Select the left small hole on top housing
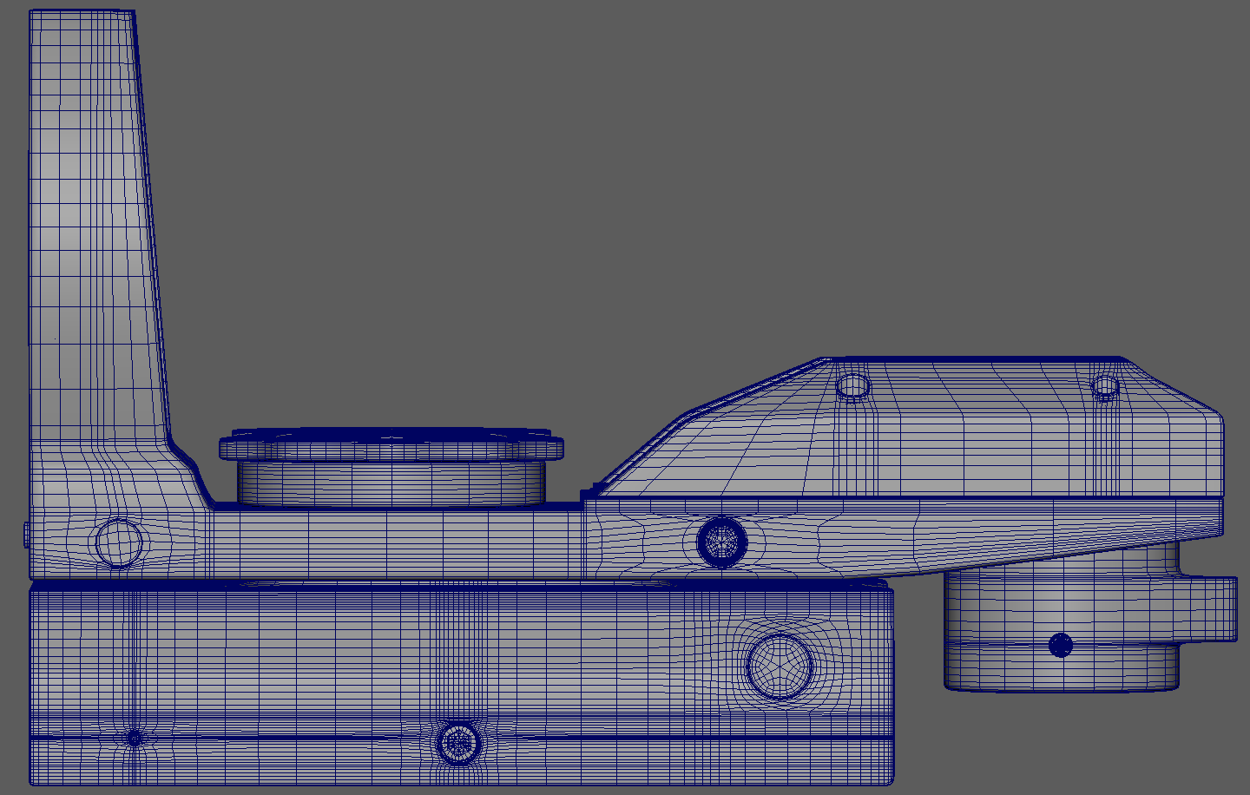Screen dimensions: 1250x795 click(852, 385)
